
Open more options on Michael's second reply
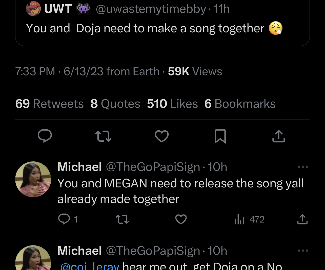coord(303,251)
